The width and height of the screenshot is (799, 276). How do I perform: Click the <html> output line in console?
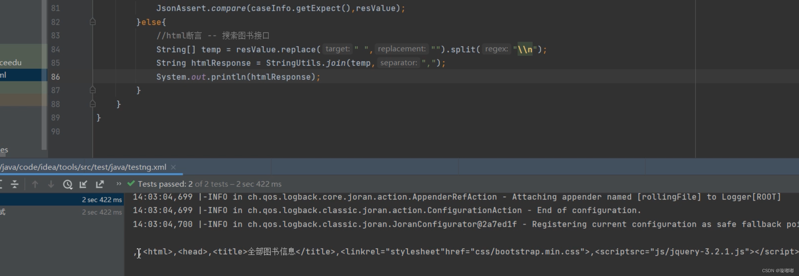[466, 252]
